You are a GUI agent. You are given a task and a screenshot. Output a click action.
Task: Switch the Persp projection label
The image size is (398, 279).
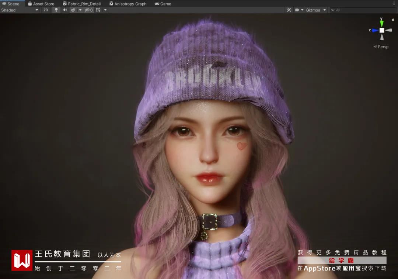pos(381,47)
